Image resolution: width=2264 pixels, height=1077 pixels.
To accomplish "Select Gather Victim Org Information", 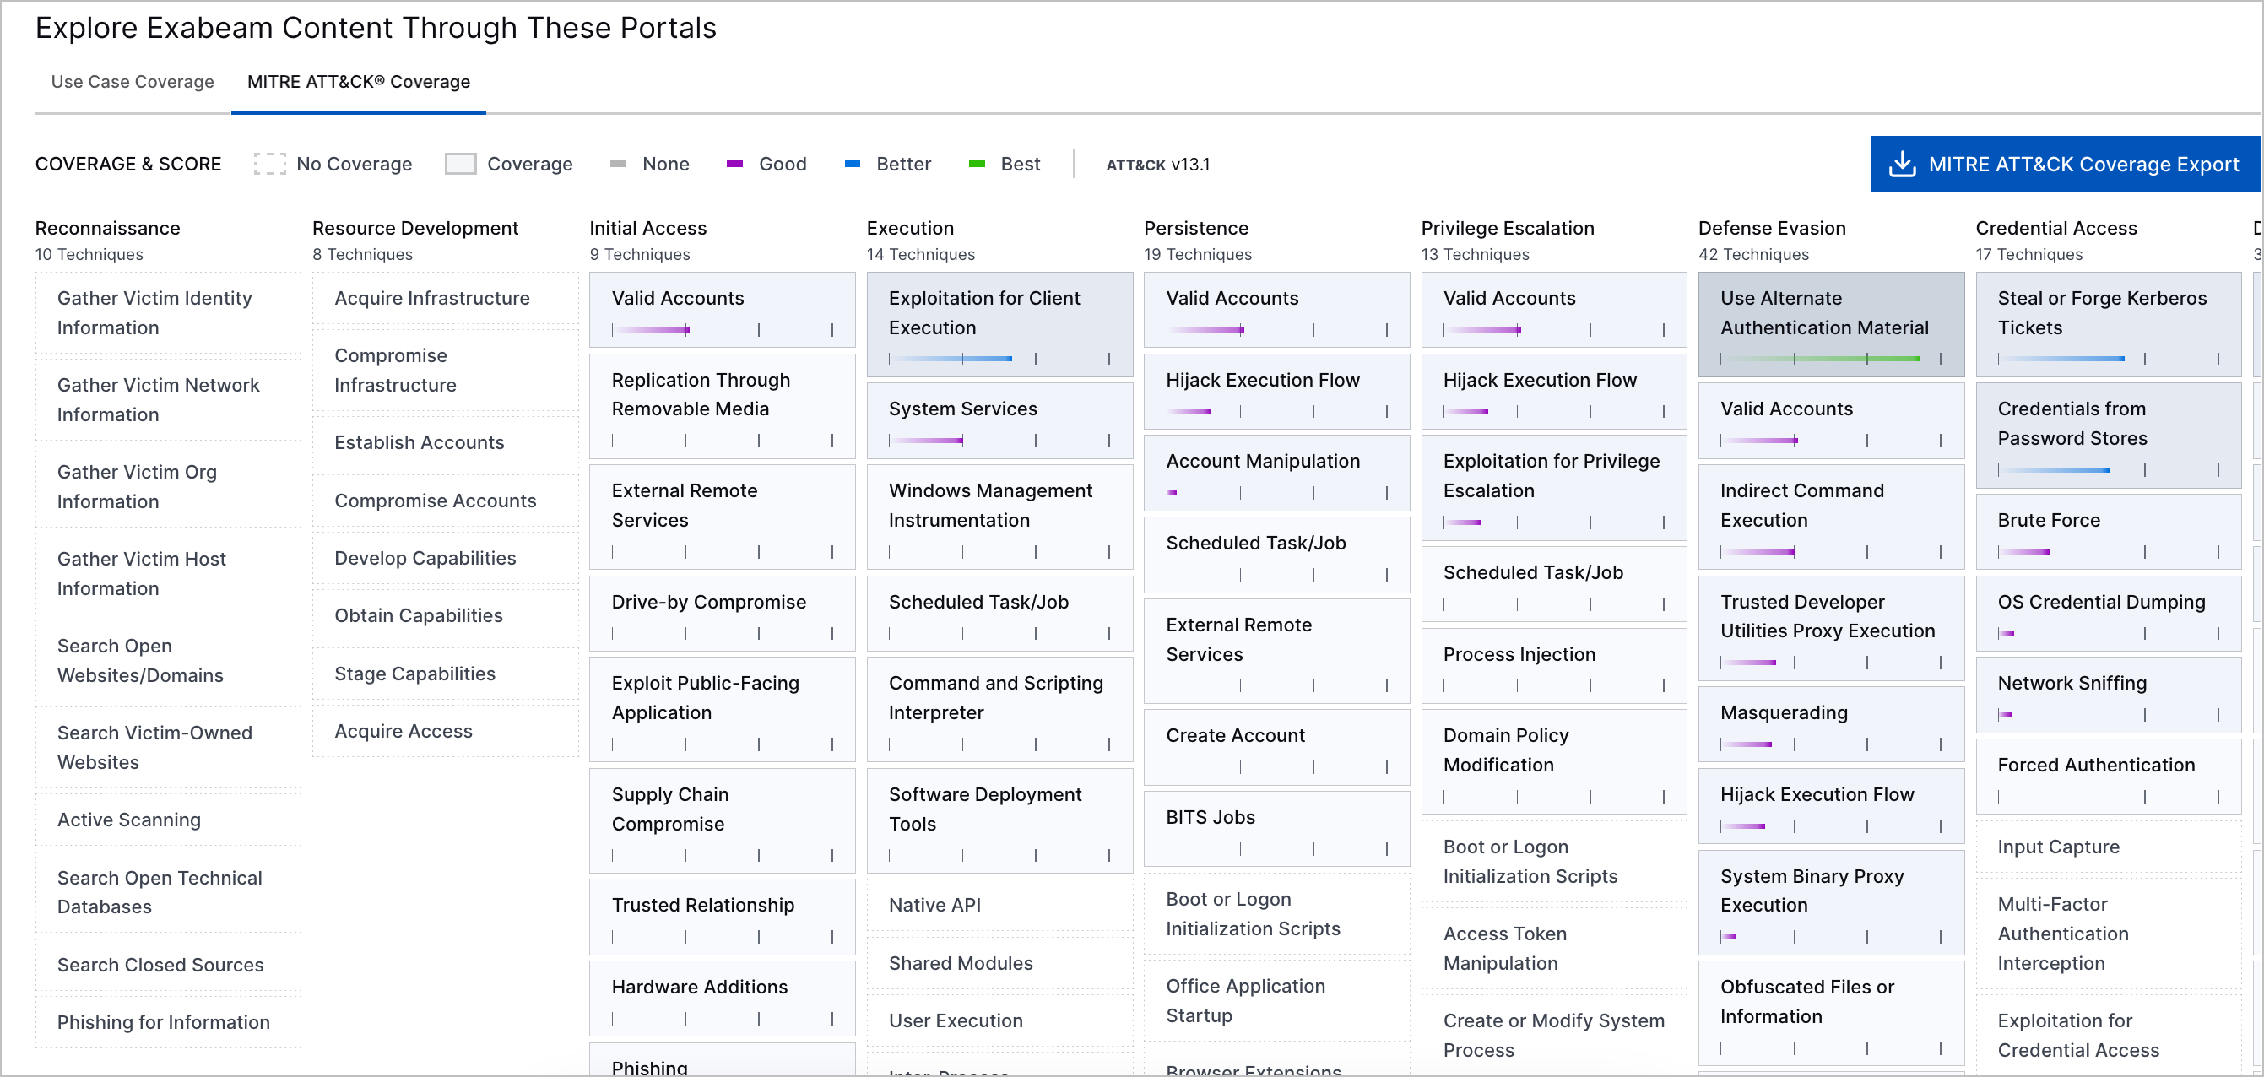I will coord(168,487).
